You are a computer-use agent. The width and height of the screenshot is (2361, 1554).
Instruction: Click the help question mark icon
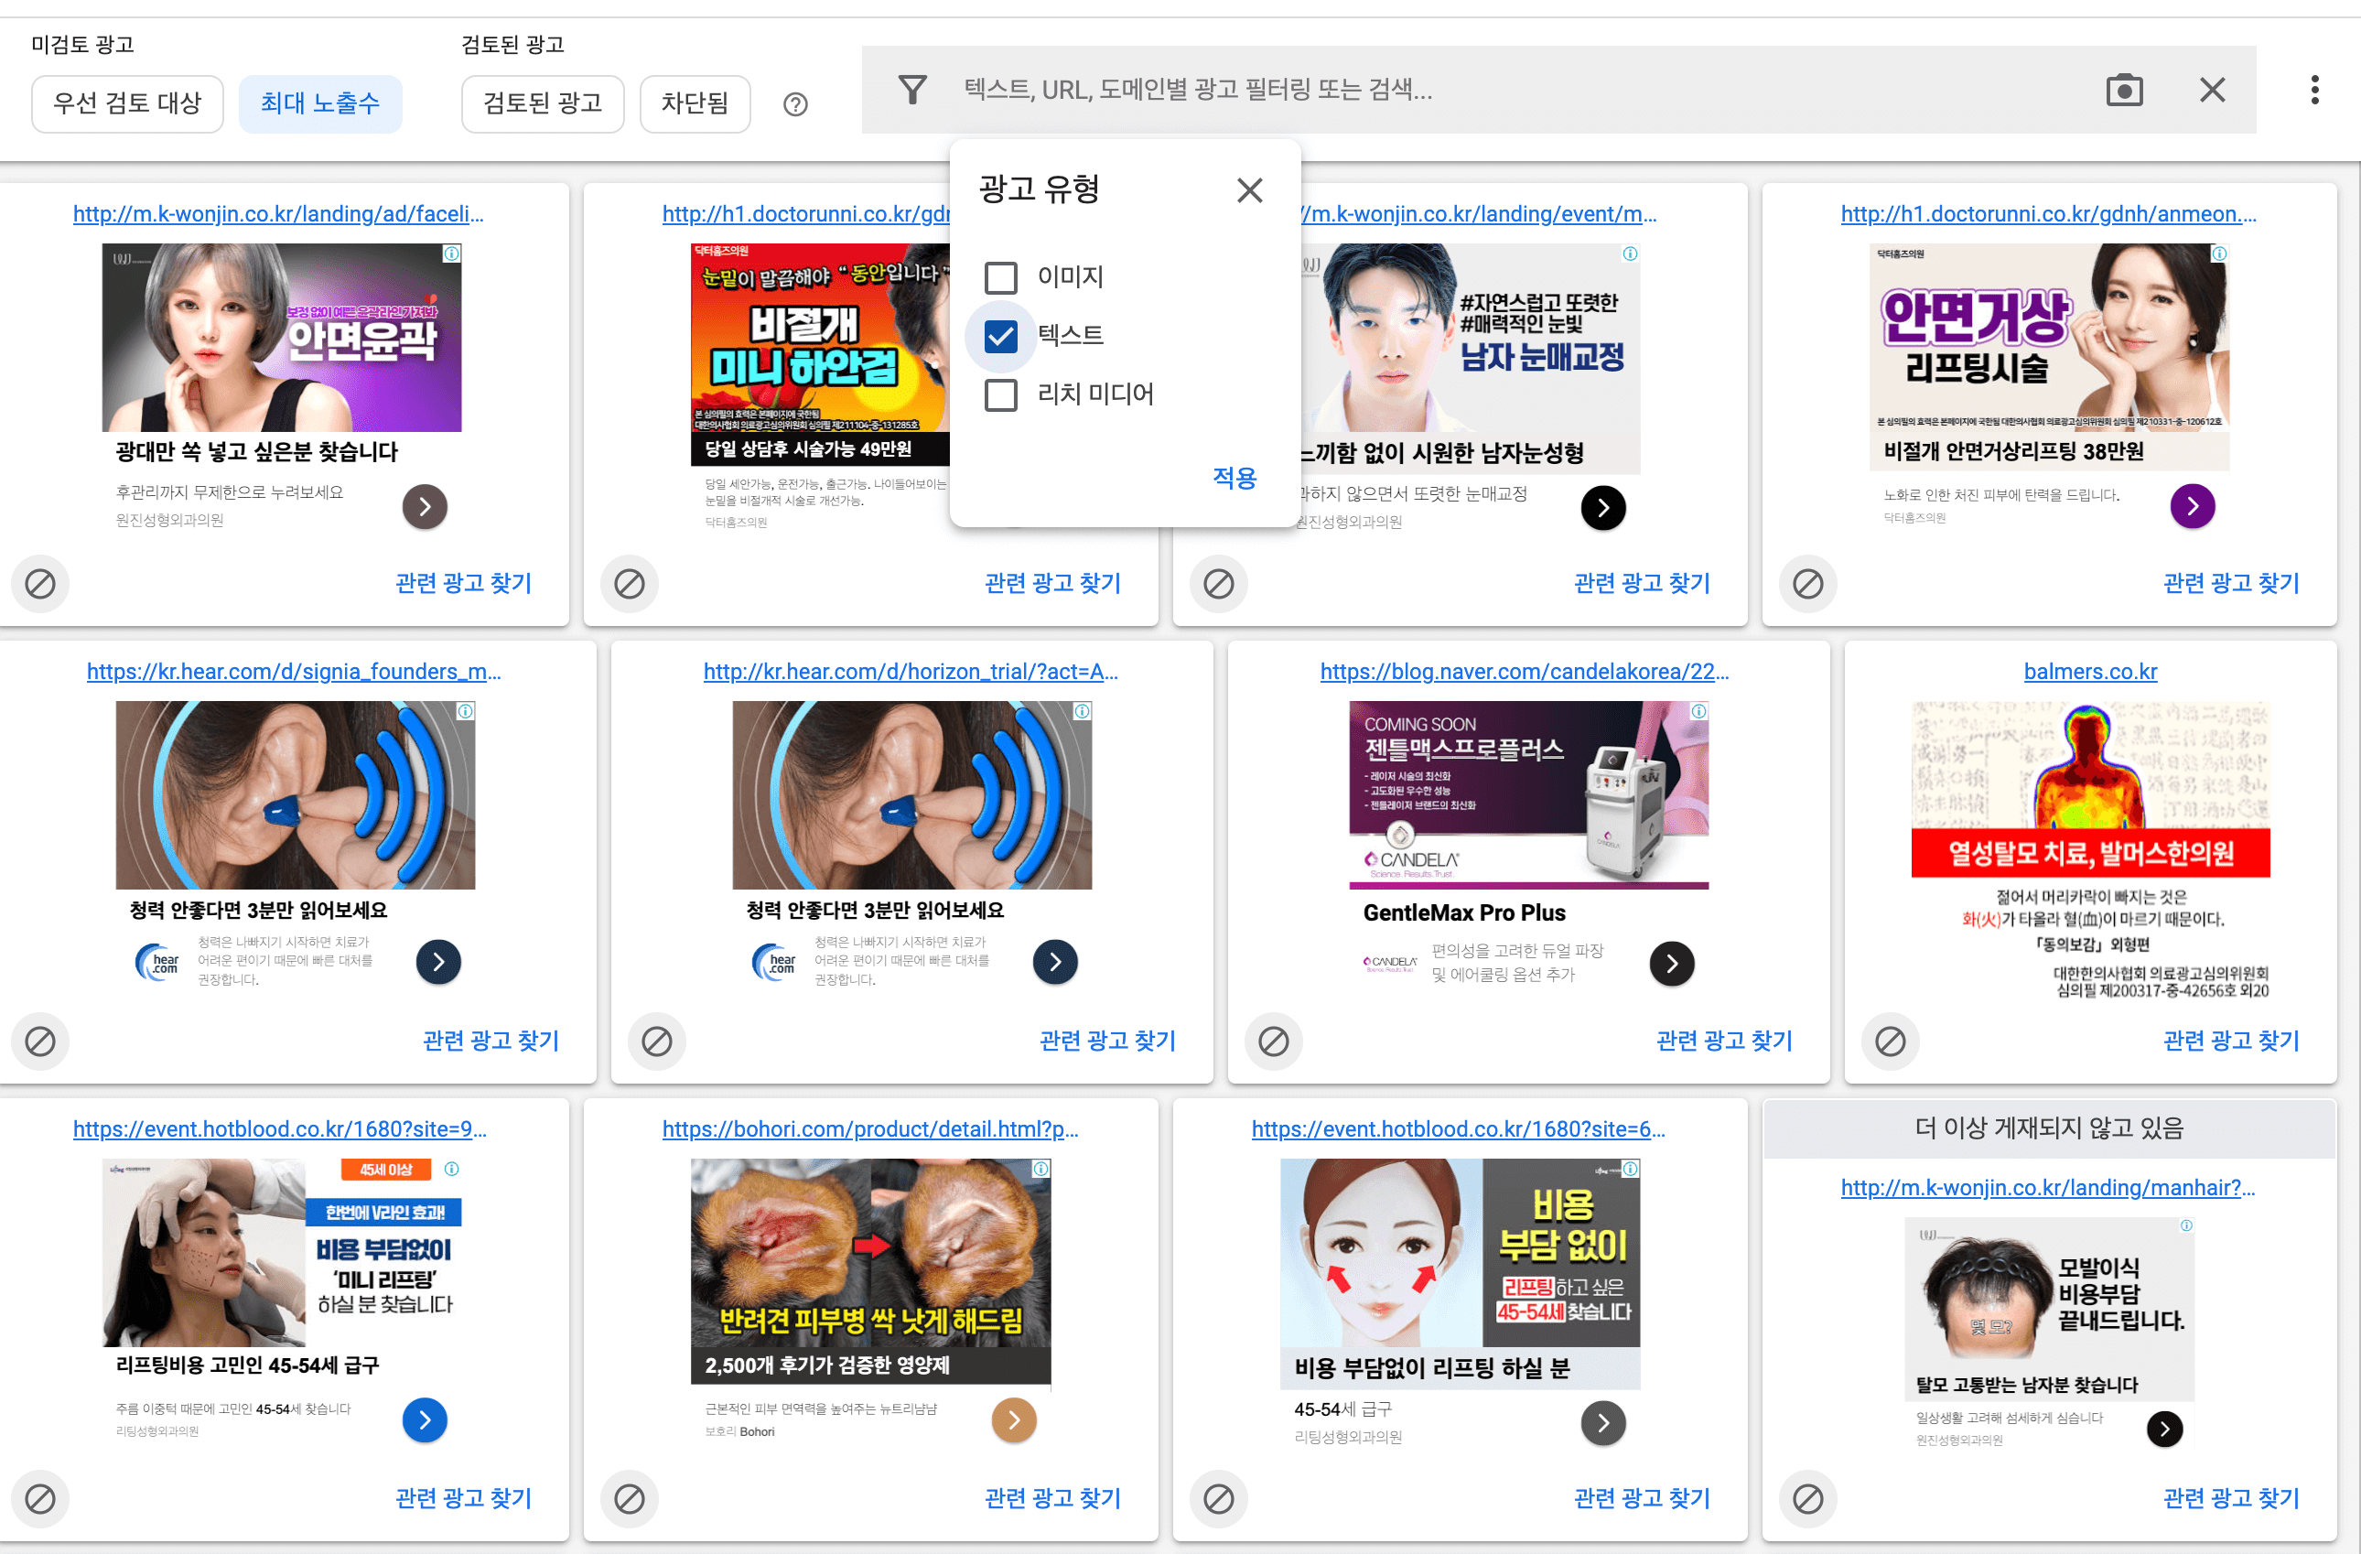click(x=794, y=104)
